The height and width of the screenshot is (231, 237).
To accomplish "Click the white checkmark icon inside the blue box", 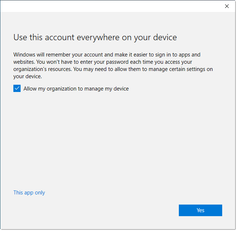I will pos(17,88).
